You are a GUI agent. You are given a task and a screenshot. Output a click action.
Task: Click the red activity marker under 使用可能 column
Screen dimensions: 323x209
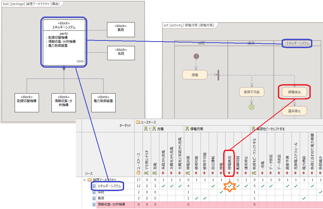click(x=196, y=173)
